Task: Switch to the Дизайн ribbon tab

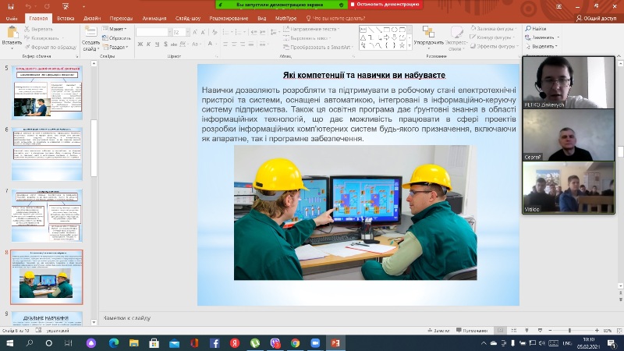Action: (x=92, y=18)
